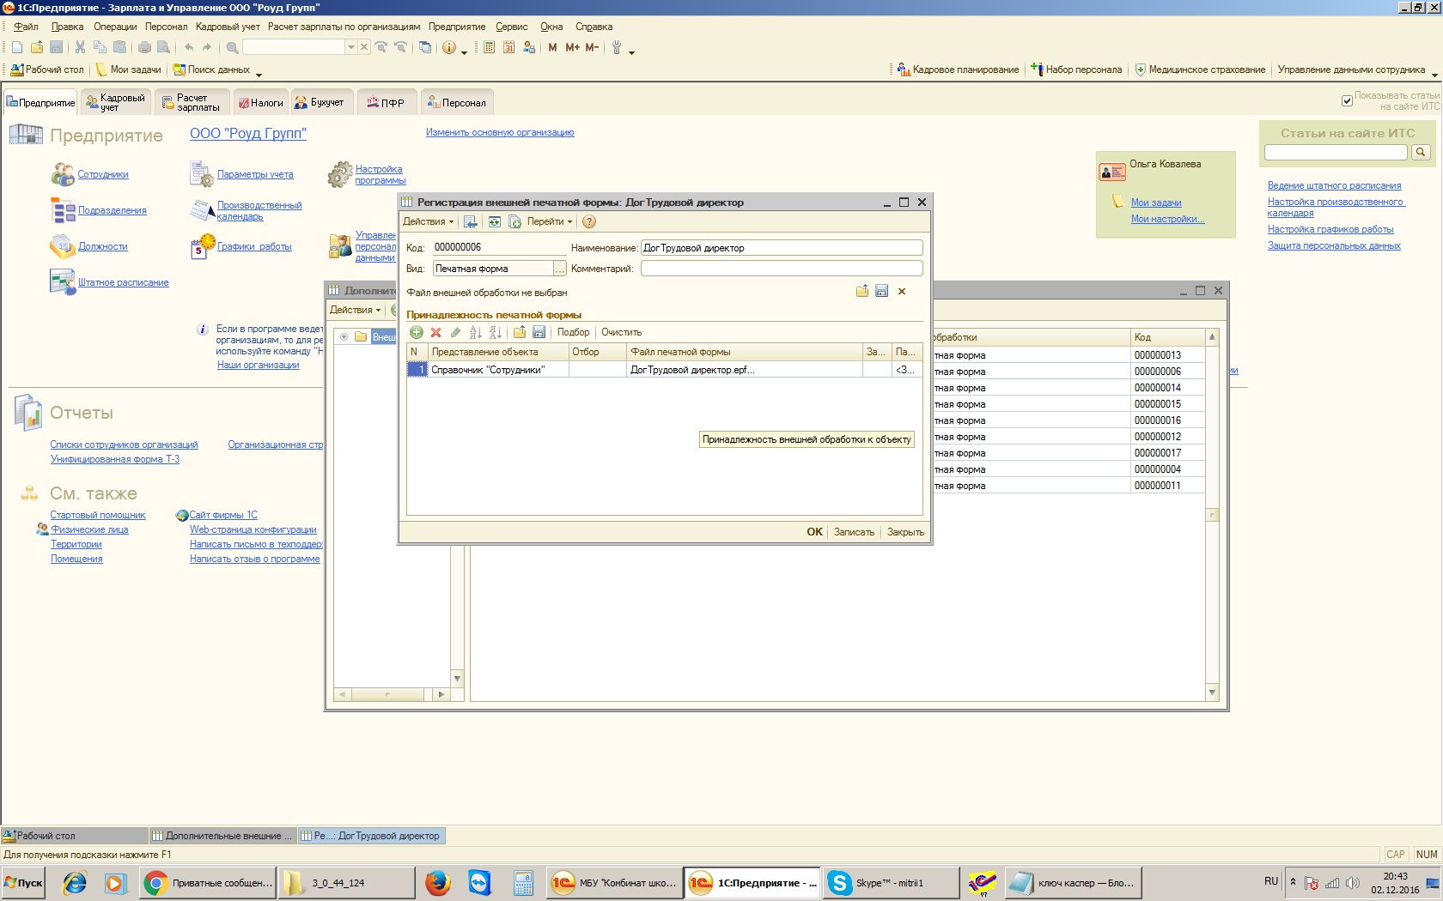Open the calendar icon in main toolbar
This screenshot has width=1443, height=901.
coord(508,48)
